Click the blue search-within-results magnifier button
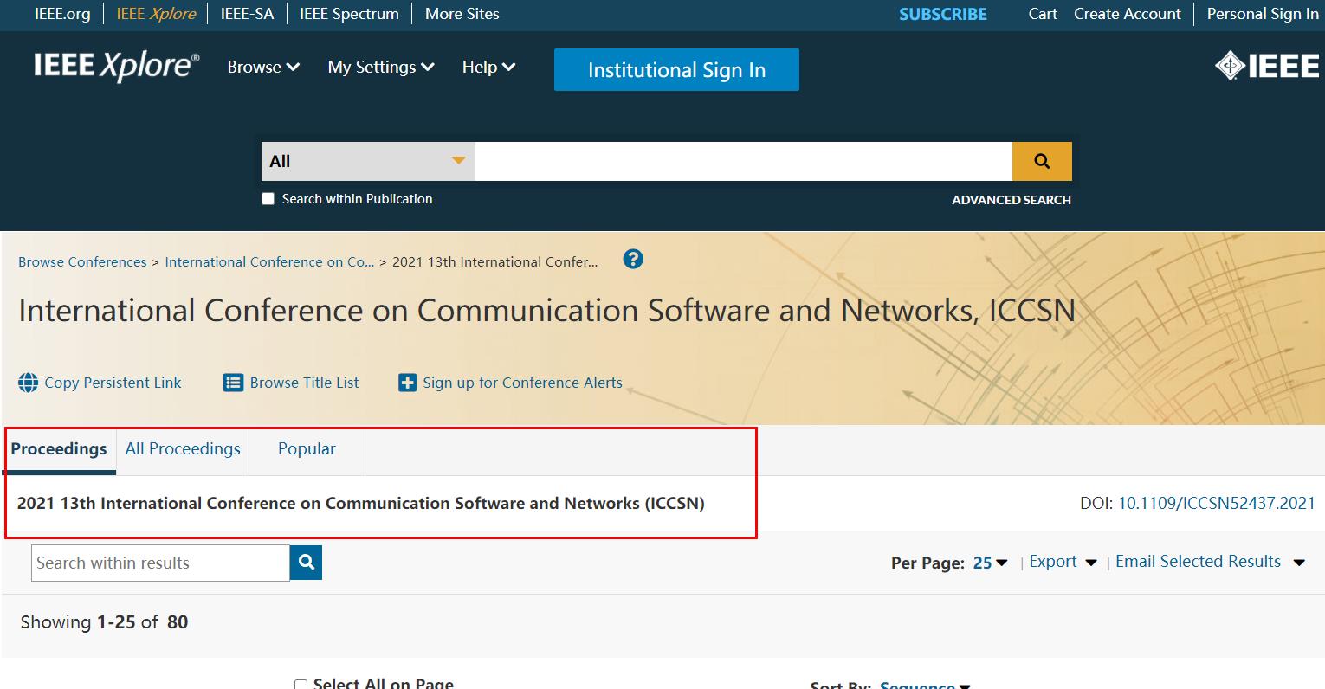 [306, 563]
